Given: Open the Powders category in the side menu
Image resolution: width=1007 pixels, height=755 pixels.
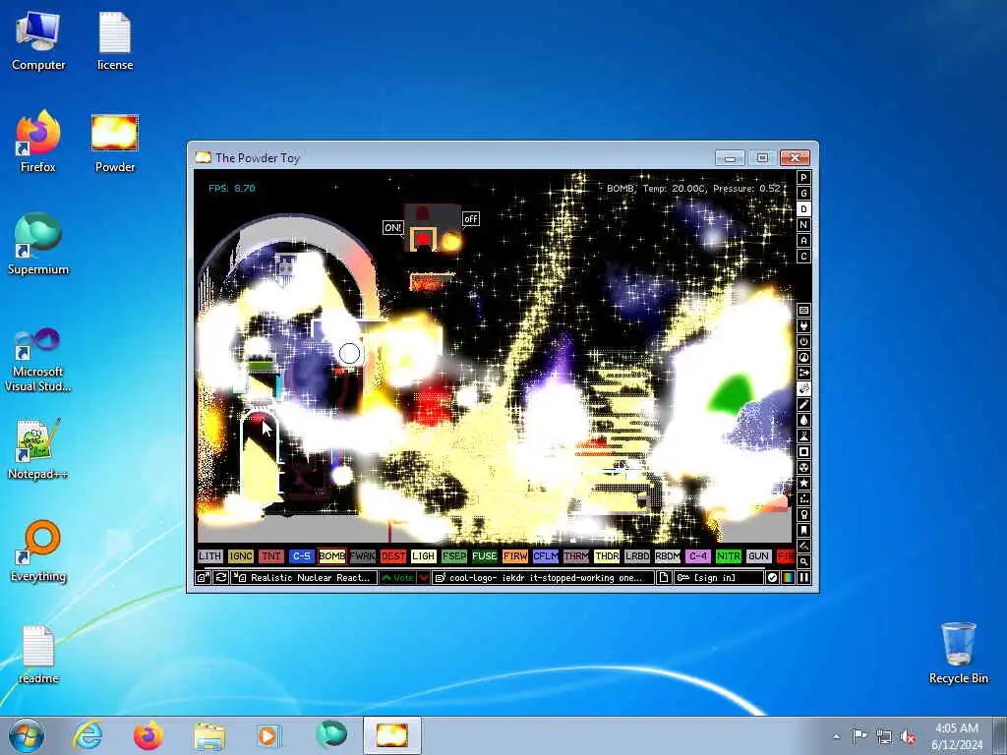Looking at the screenshot, I should tap(803, 436).
